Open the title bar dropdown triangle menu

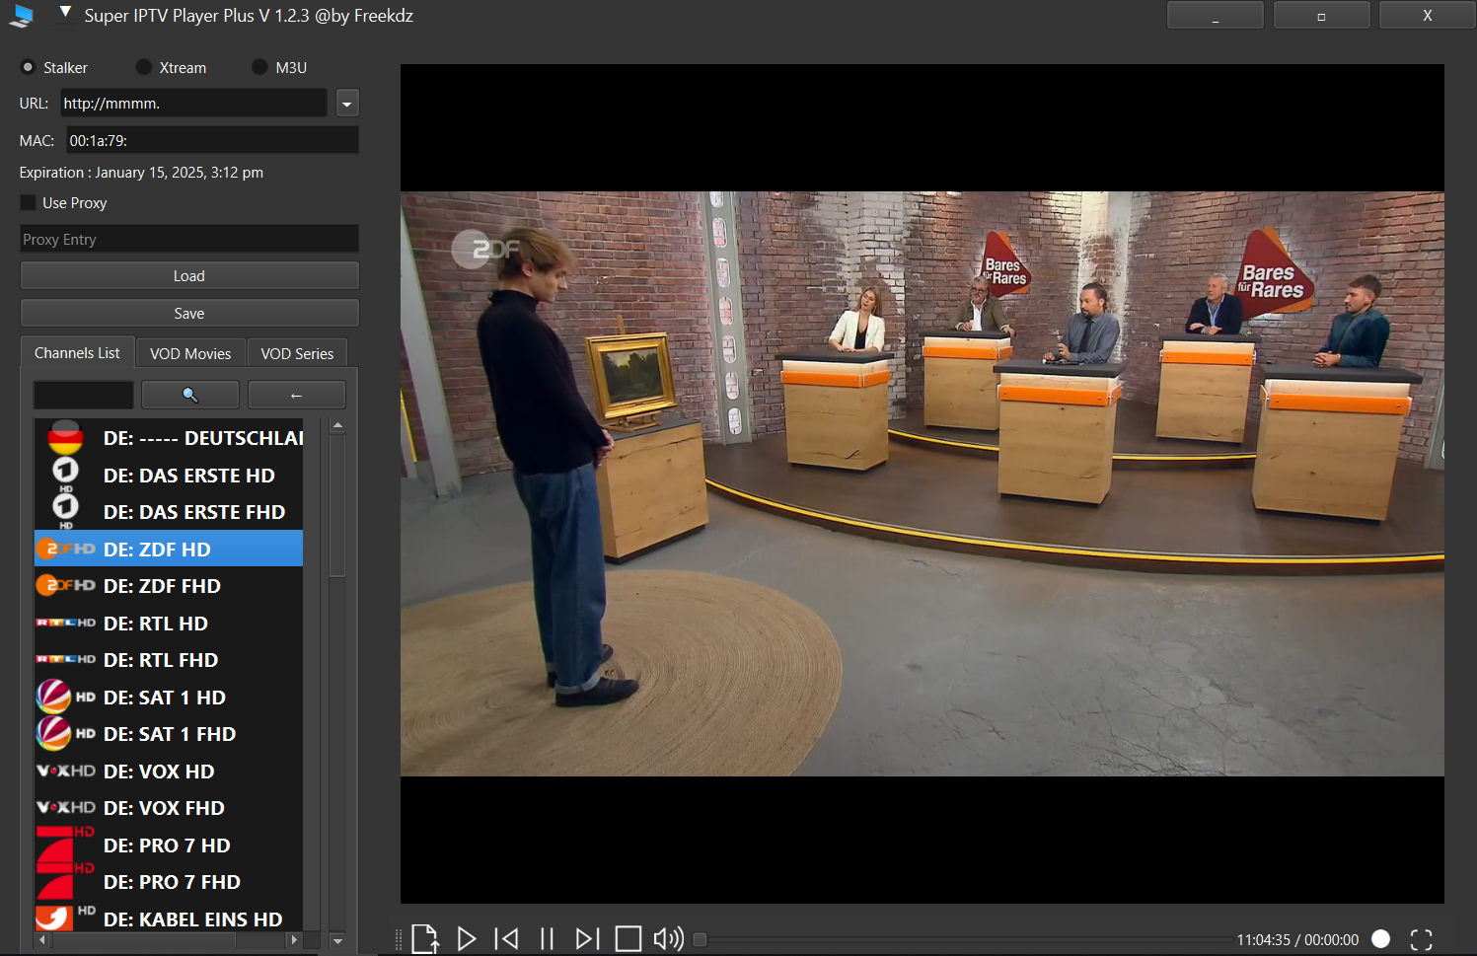pos(65,13)
